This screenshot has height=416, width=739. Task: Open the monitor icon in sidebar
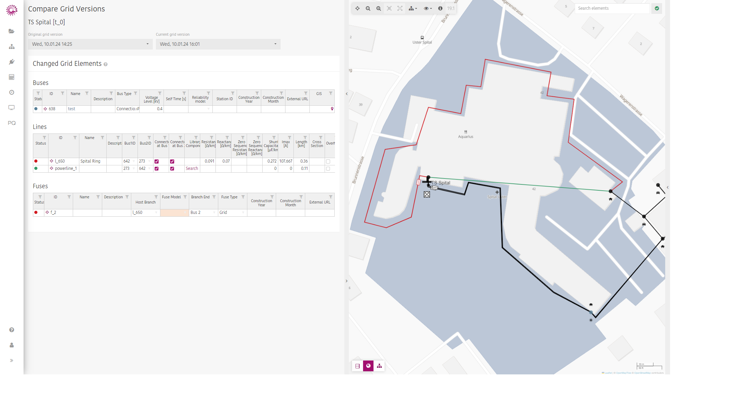click(11, 107)
